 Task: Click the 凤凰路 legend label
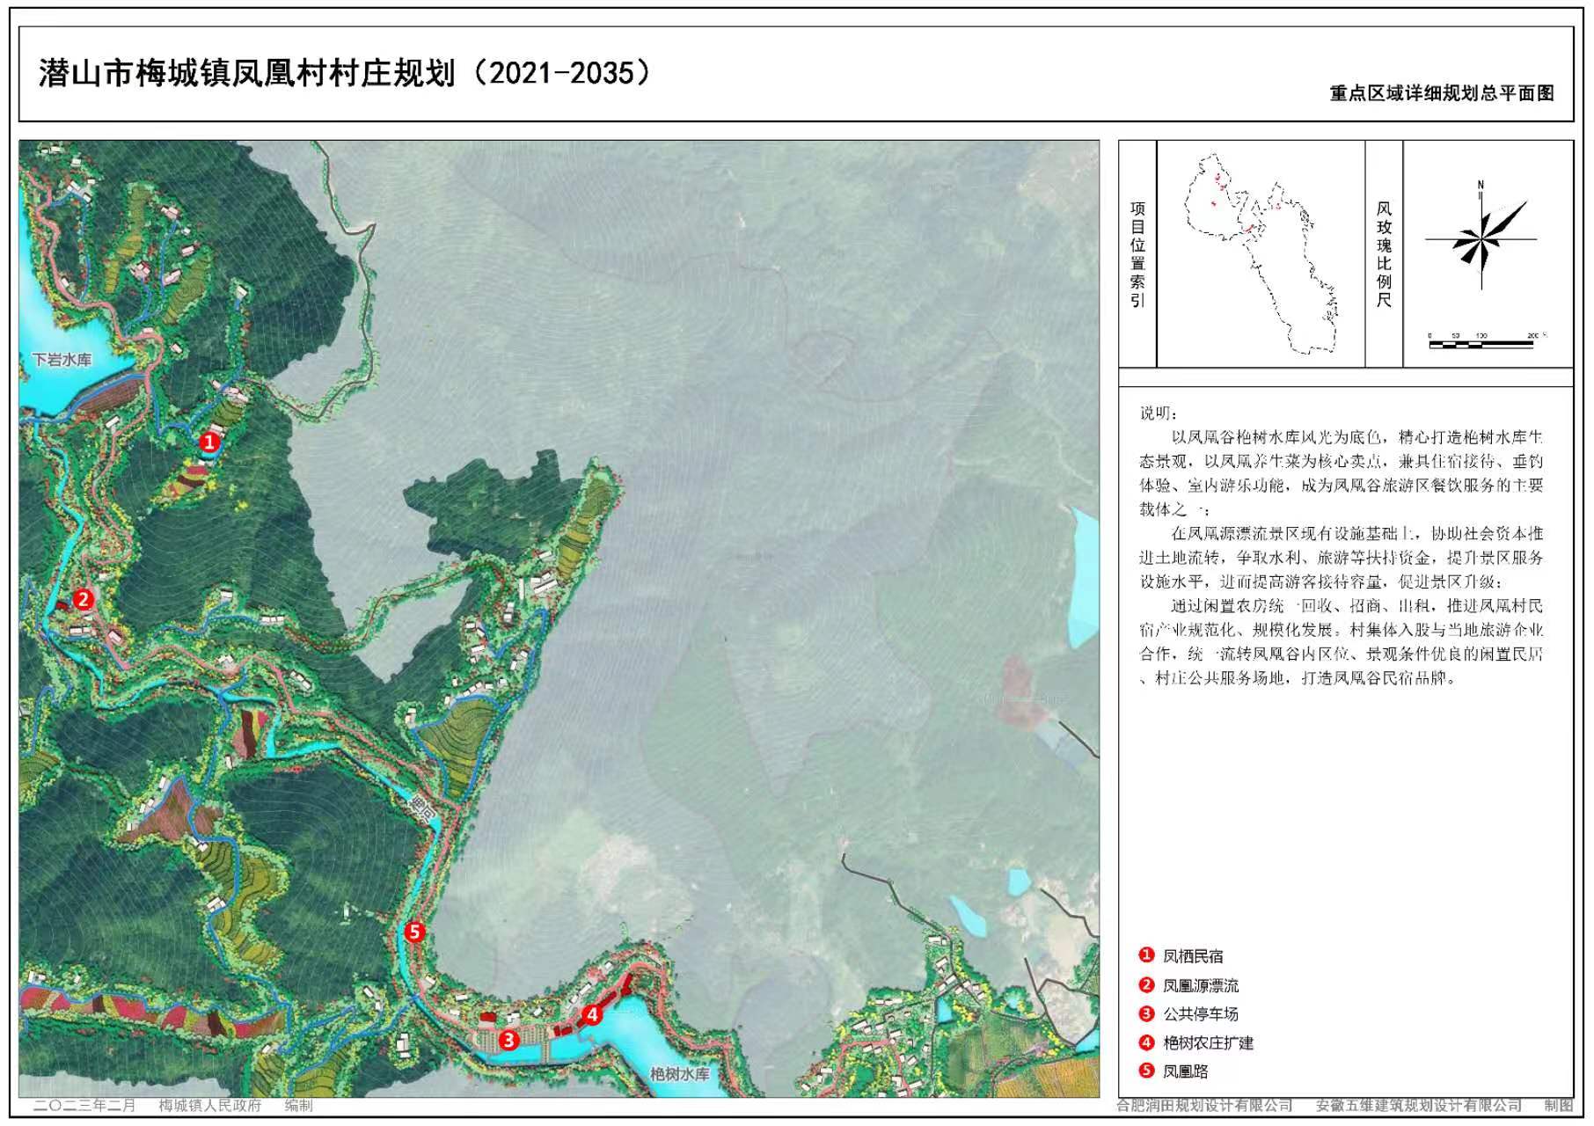[x=1185, y=1071]
